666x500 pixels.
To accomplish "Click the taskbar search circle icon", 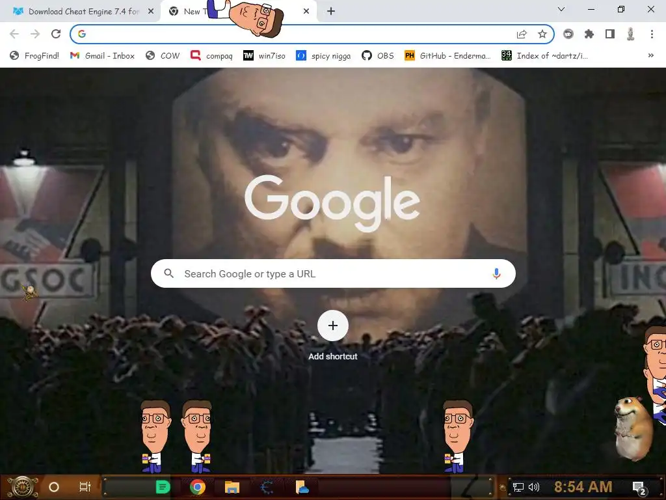I will click(54, 487).
